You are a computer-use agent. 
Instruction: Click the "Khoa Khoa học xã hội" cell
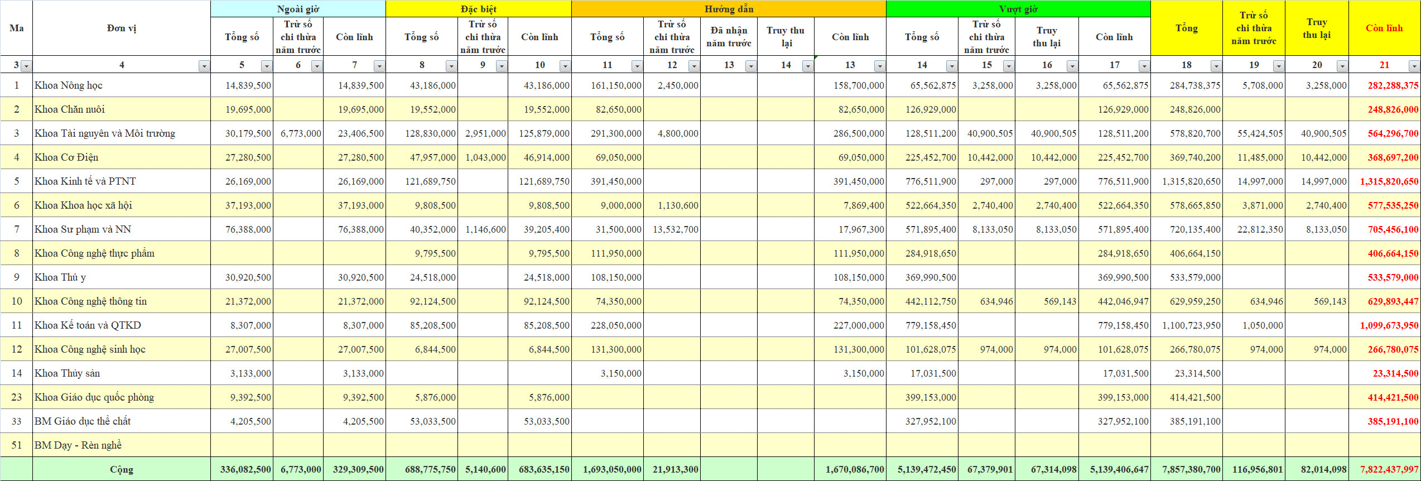tap(122, 205)
